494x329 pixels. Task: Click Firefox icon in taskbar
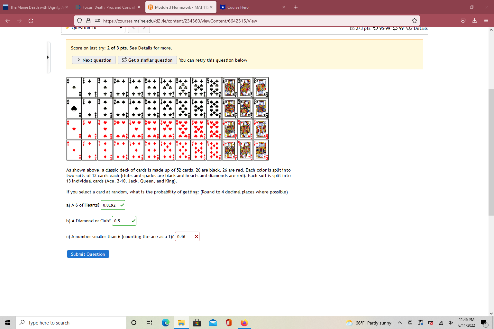pyautogui.click(x=244, y=323)
